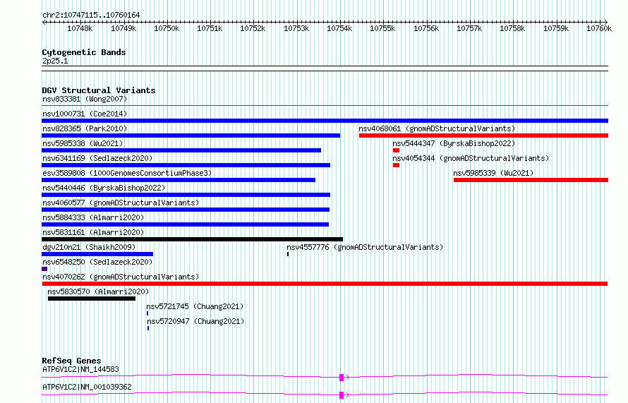This screenshot has height=403, width=628.
Task: Click the ATP6V1C2|NM_001039362 gene label
Action: coord(87,387)
